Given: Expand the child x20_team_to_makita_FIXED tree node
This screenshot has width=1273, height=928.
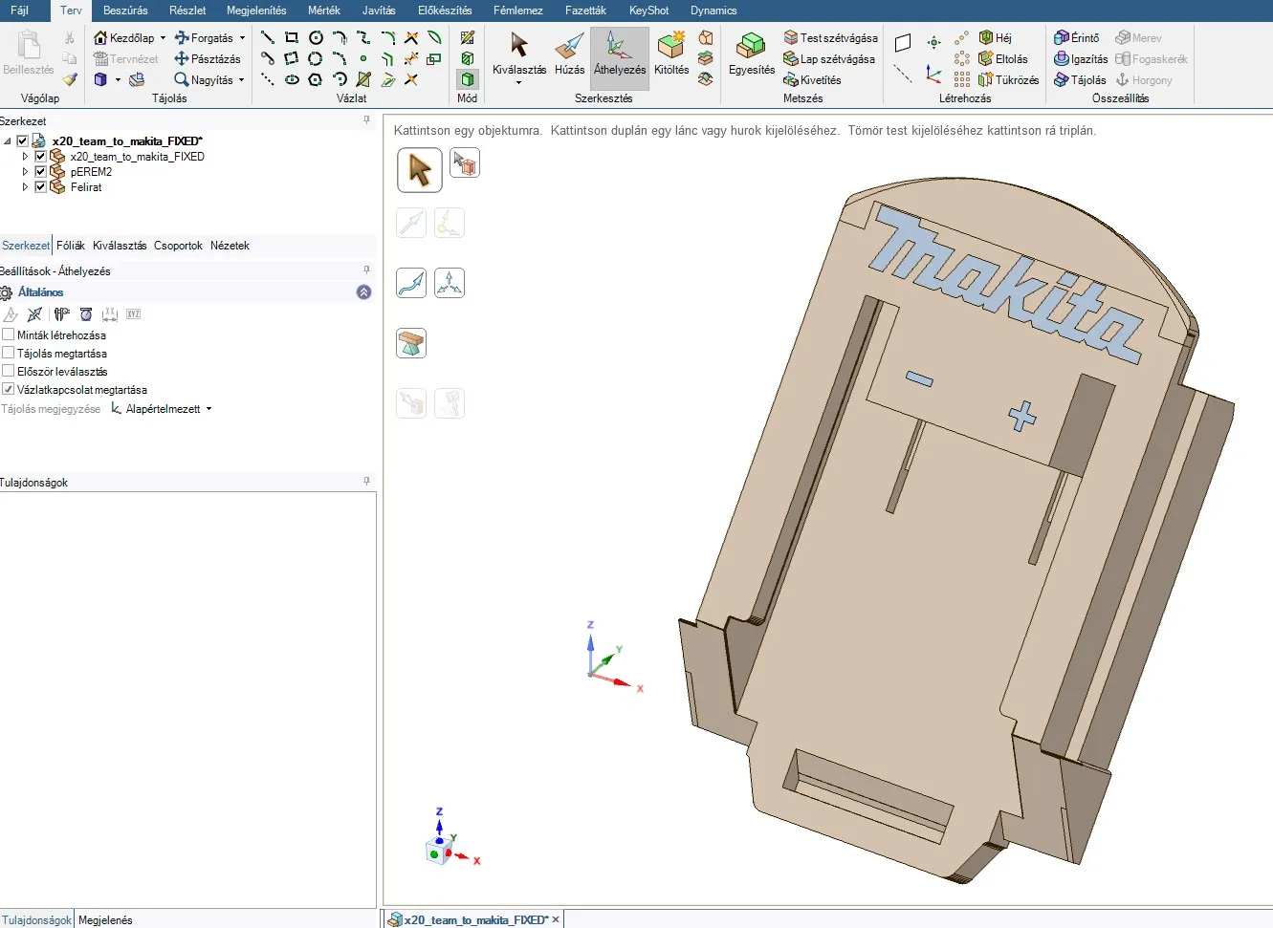Looking at the screenshot, I should (25, 157).
